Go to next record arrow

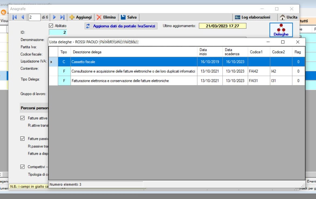54,17
